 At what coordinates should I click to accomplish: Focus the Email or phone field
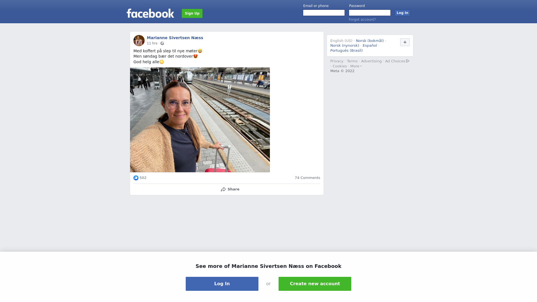point(324,13)
